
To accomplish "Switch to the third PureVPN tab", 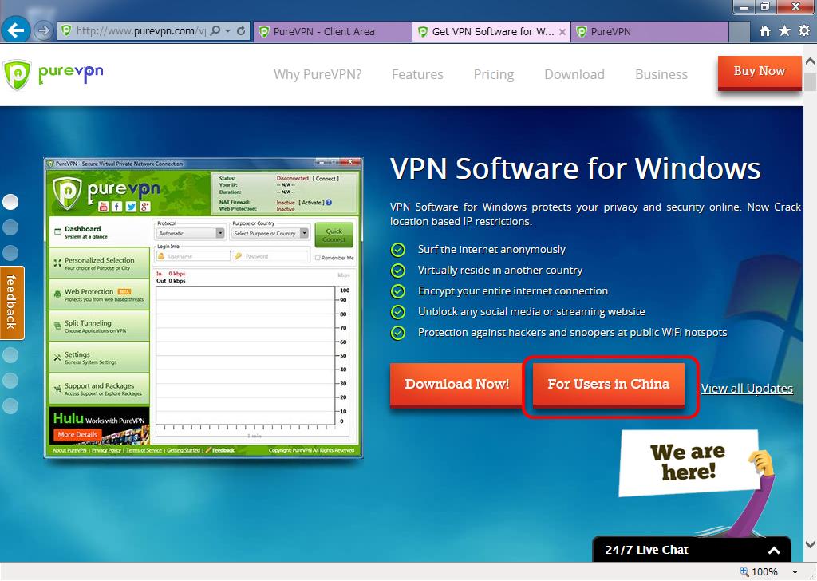I will 649,31.
